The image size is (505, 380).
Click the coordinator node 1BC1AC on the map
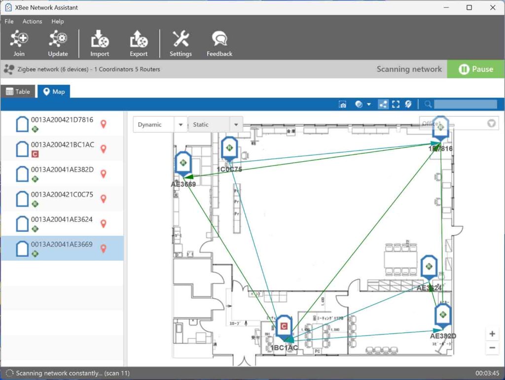284,328
